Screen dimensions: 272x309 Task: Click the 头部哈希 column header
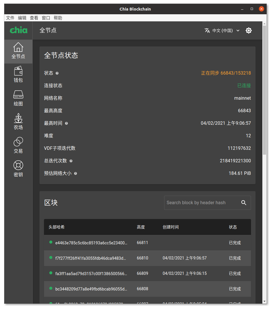[57, 227]
